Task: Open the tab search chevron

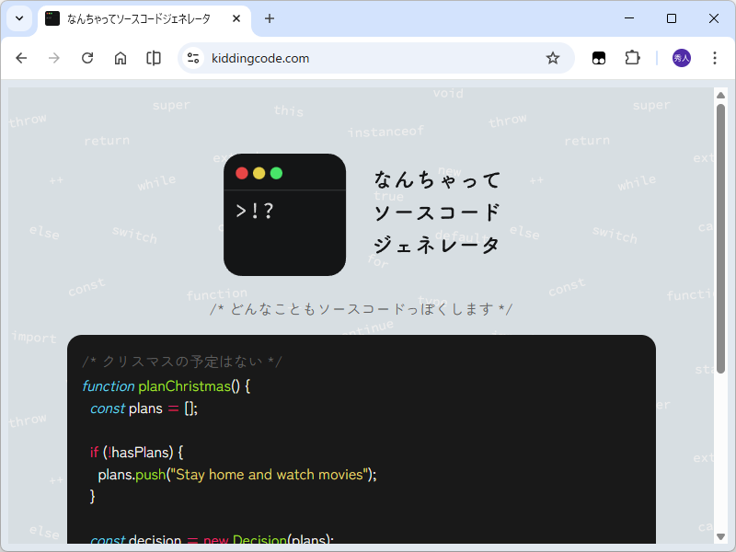Action: [18, 18]
